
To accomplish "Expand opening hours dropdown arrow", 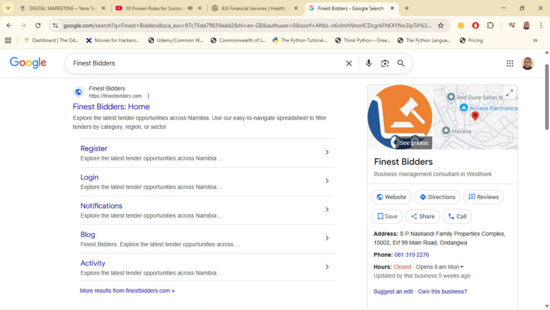I will pos(461,267).
